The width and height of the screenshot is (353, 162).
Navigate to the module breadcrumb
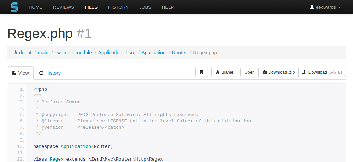click(83, 53)
